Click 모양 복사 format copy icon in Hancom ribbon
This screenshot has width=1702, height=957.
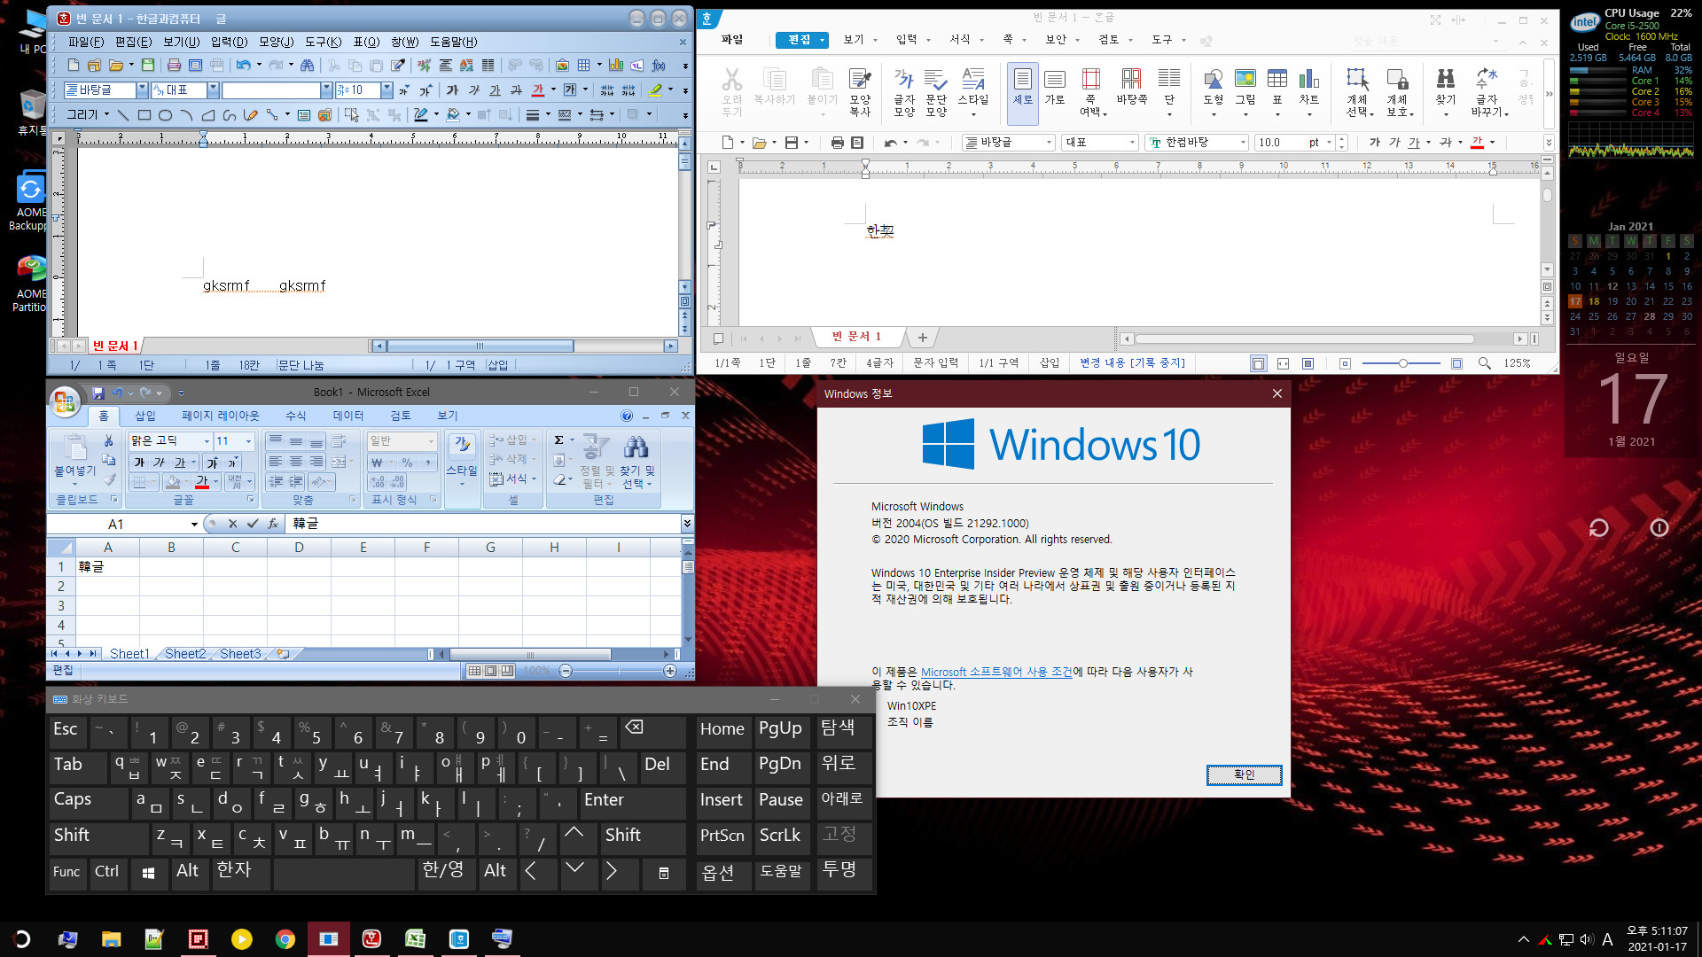pyautogui.click(x=860, y=91)
